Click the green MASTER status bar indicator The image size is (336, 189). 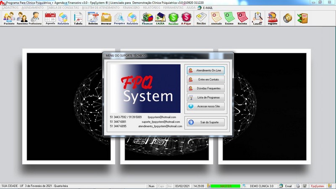pyautogui.click(x=226, y=186)
